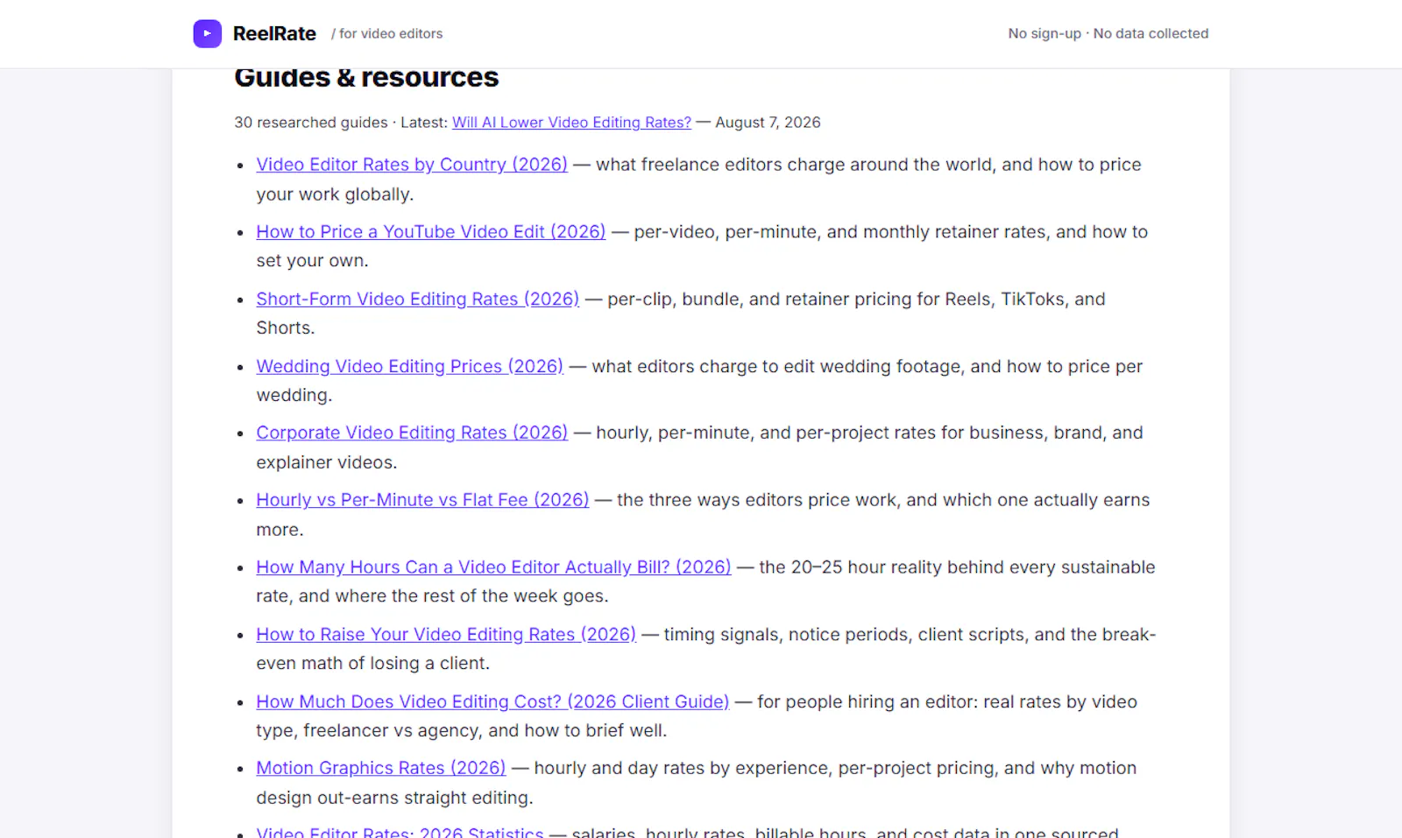Click description 'the 20–25 hour reality behind every sustainable'
Screen dimensions: 1402x838
[x=958, y=567]
